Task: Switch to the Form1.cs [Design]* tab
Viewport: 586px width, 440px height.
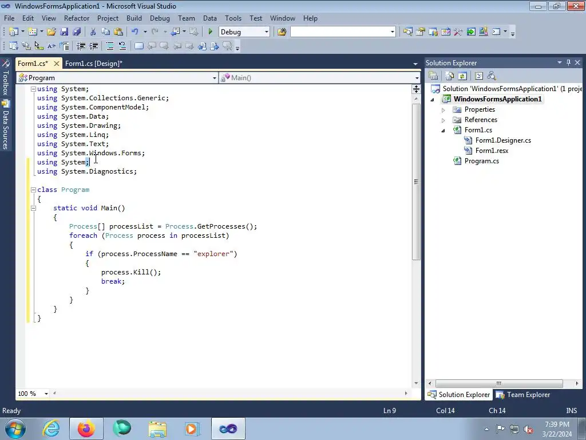Action: click(94, 63)
